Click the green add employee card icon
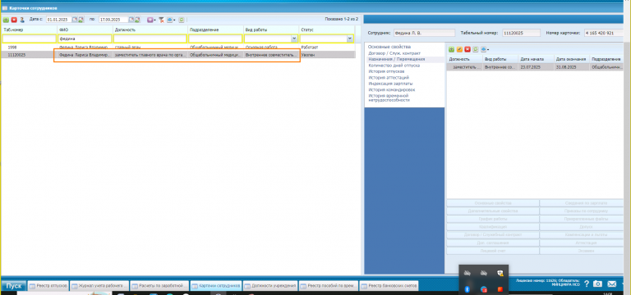This screenshot has width=631, height=295. (x=6, y=20)
